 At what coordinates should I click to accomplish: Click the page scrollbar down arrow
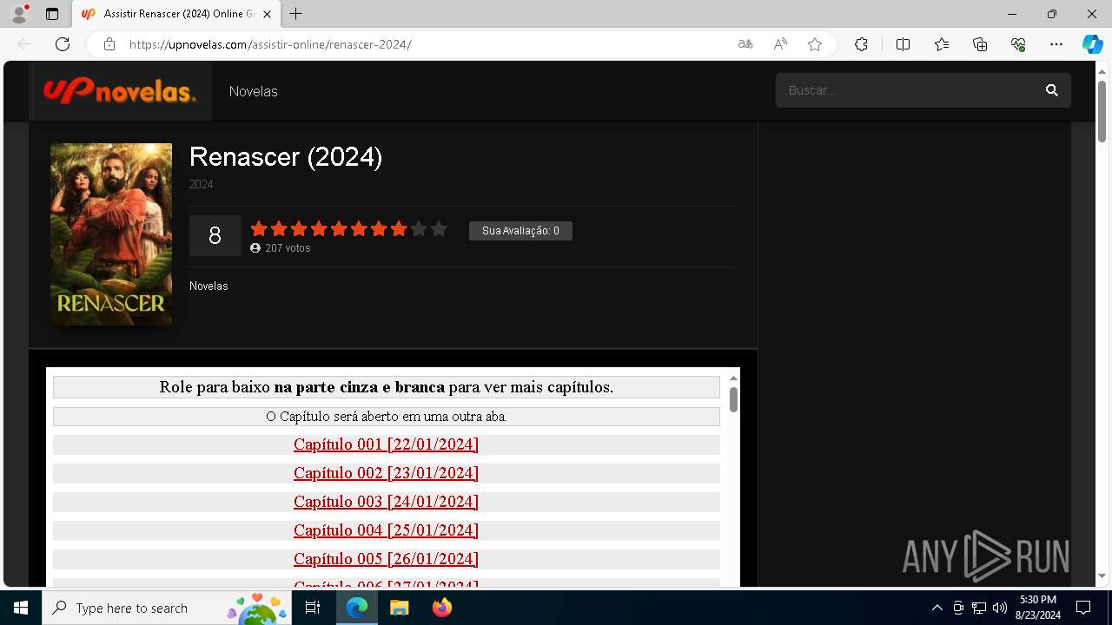click(x=1102, y=576)
